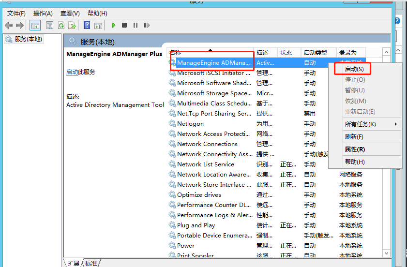This screenshot has height=267, width=407.
Task: Click gear icon of Portable Device Enumerator row
Action: pyautogui.click(x=172, y=235)
